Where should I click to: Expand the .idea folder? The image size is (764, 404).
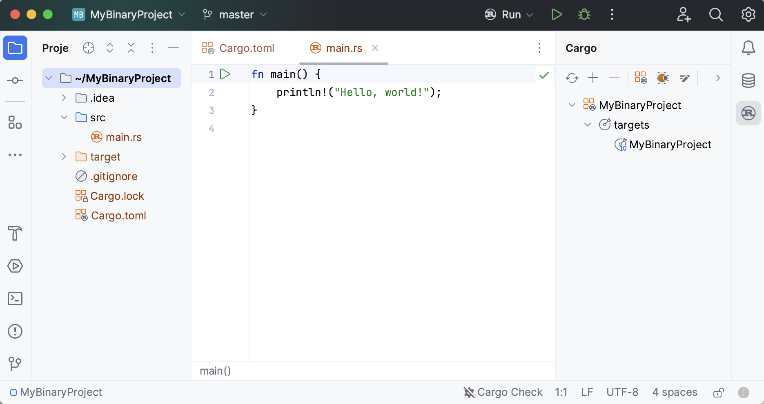(x=64, y=98)
